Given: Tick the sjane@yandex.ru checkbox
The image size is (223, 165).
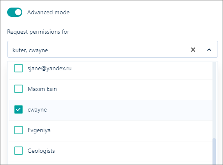Looking at the screenshot, I should pyautogui.click(x=19, y=68).
